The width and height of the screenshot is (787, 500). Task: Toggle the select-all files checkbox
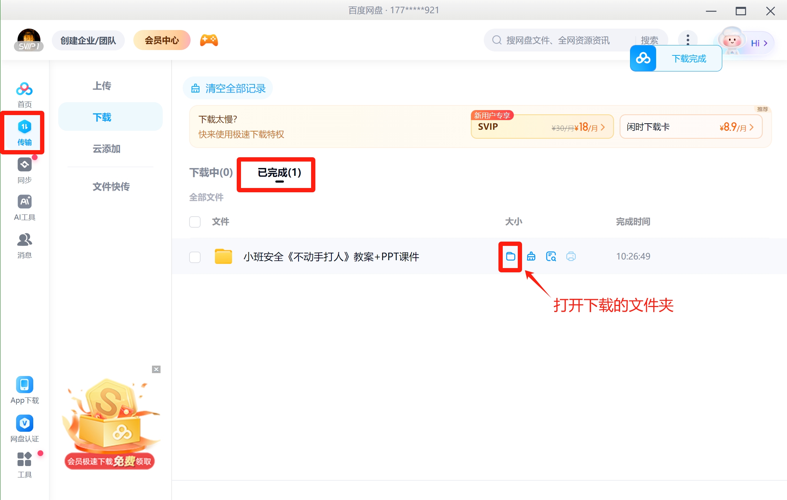click(195, 222)
